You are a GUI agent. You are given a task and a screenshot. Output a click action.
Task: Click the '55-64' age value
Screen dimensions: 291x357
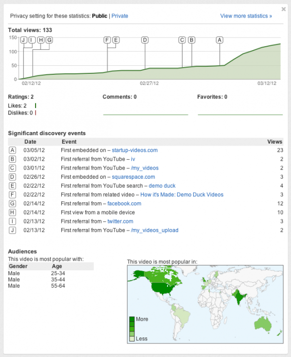coord(58,286)
